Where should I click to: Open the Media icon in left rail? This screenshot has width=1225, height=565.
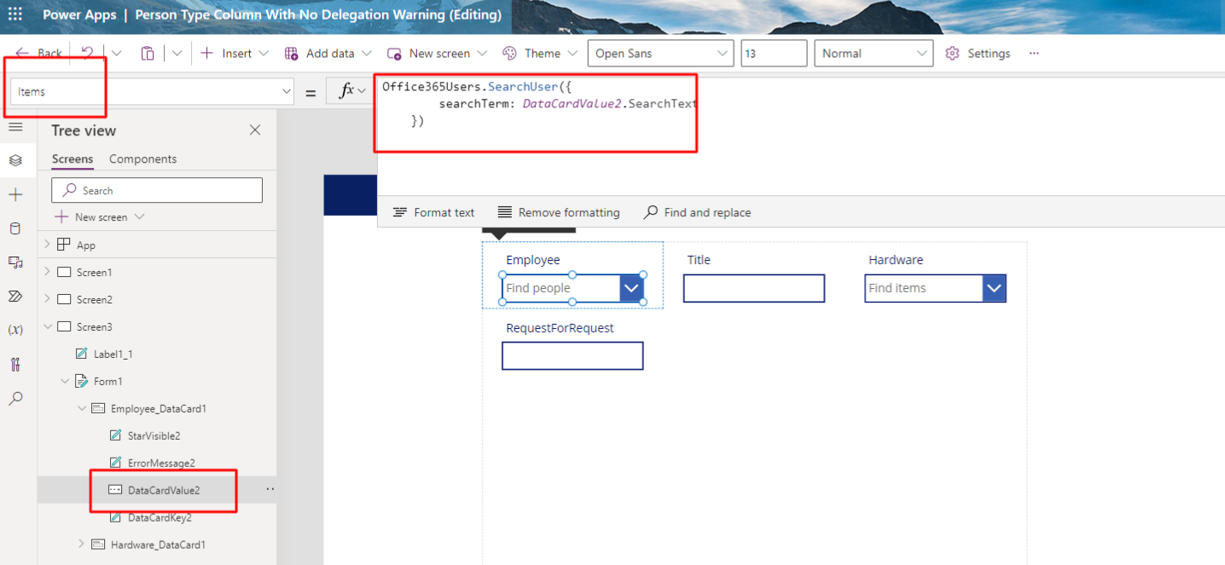coord(15,262)
